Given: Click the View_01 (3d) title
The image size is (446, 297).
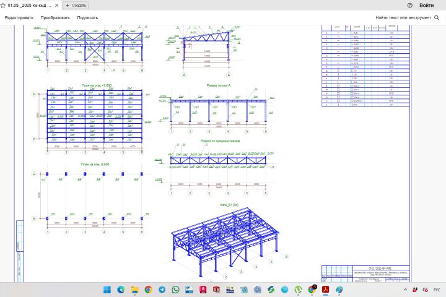Looking at the screenshot, I should coord(229,205).
